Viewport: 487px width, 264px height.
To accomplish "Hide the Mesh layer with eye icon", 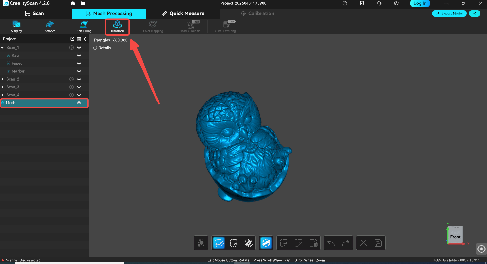I will (79, 103).
